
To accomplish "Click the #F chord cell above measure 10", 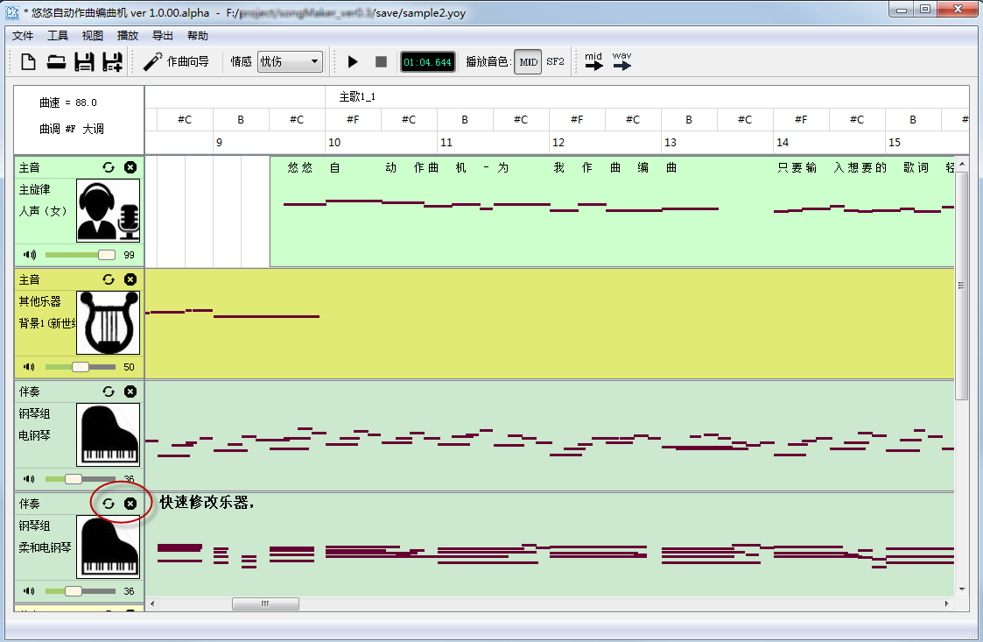I will coord(353,119).
